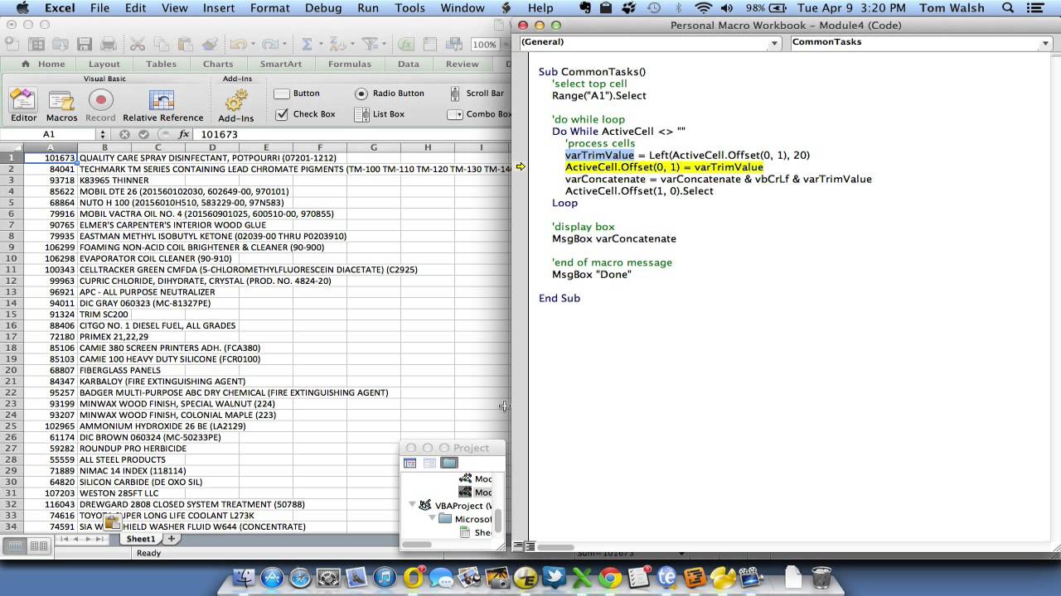
Task: Select highlighted Module in Project tree
Action: [x=476, y=493]
